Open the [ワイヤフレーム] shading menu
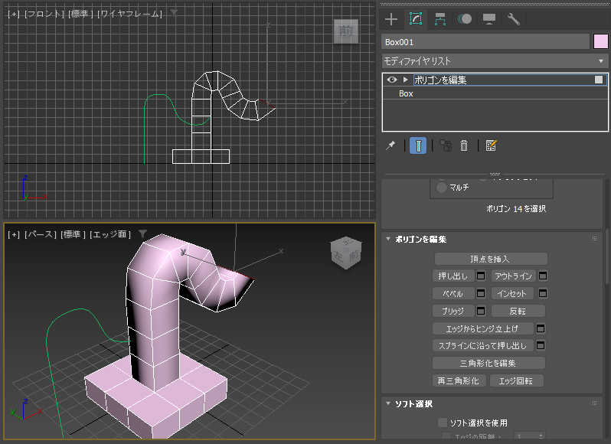Screen dimensions: 611x444 click(129, 14)
